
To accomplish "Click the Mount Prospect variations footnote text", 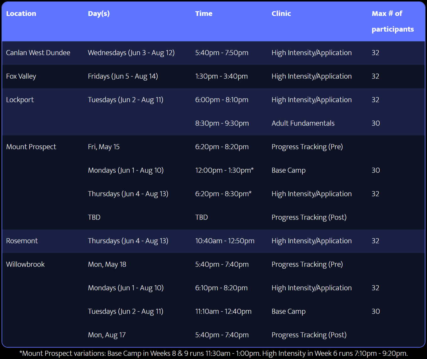I will point(213,353).
